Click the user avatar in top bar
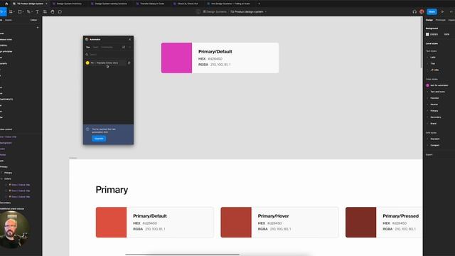 (422, 11)
